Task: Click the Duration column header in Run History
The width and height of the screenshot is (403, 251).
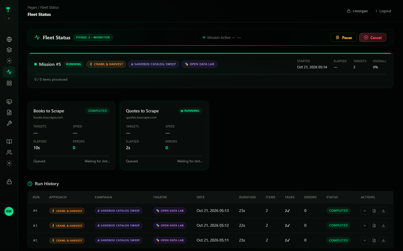Action: coord(247,197)
